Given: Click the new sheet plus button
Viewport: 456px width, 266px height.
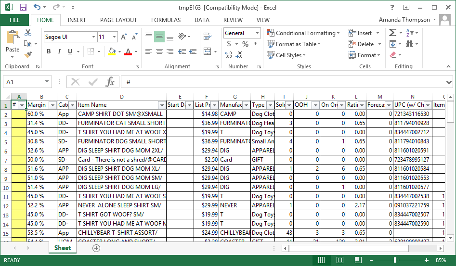Looking at the screenshot, I should click(x=96, y=248).
